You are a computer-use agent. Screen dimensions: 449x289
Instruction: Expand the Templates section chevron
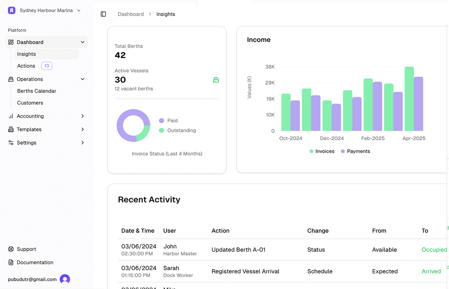click(x=82, y=129)
